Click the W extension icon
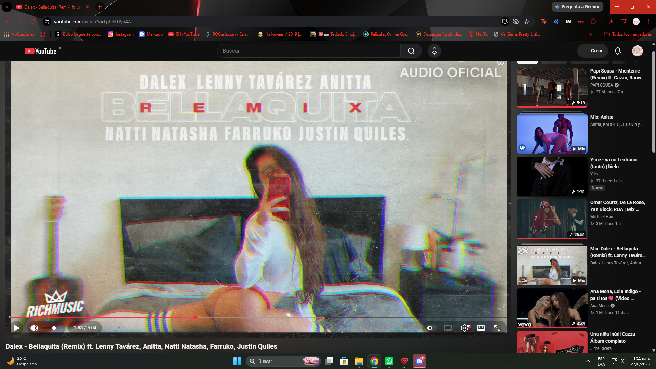This screenshot has width=656, height=369. [x=568, y=22]
